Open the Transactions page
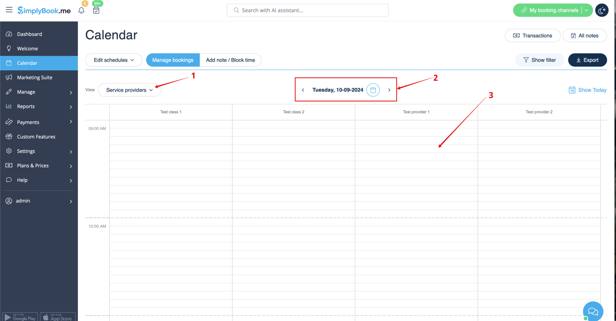 (x=532, y=36)
